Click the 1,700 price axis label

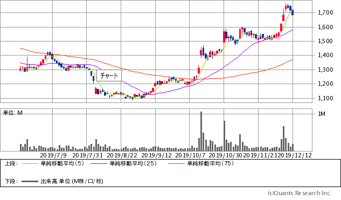pyautogui.click(x=325, y=12)
